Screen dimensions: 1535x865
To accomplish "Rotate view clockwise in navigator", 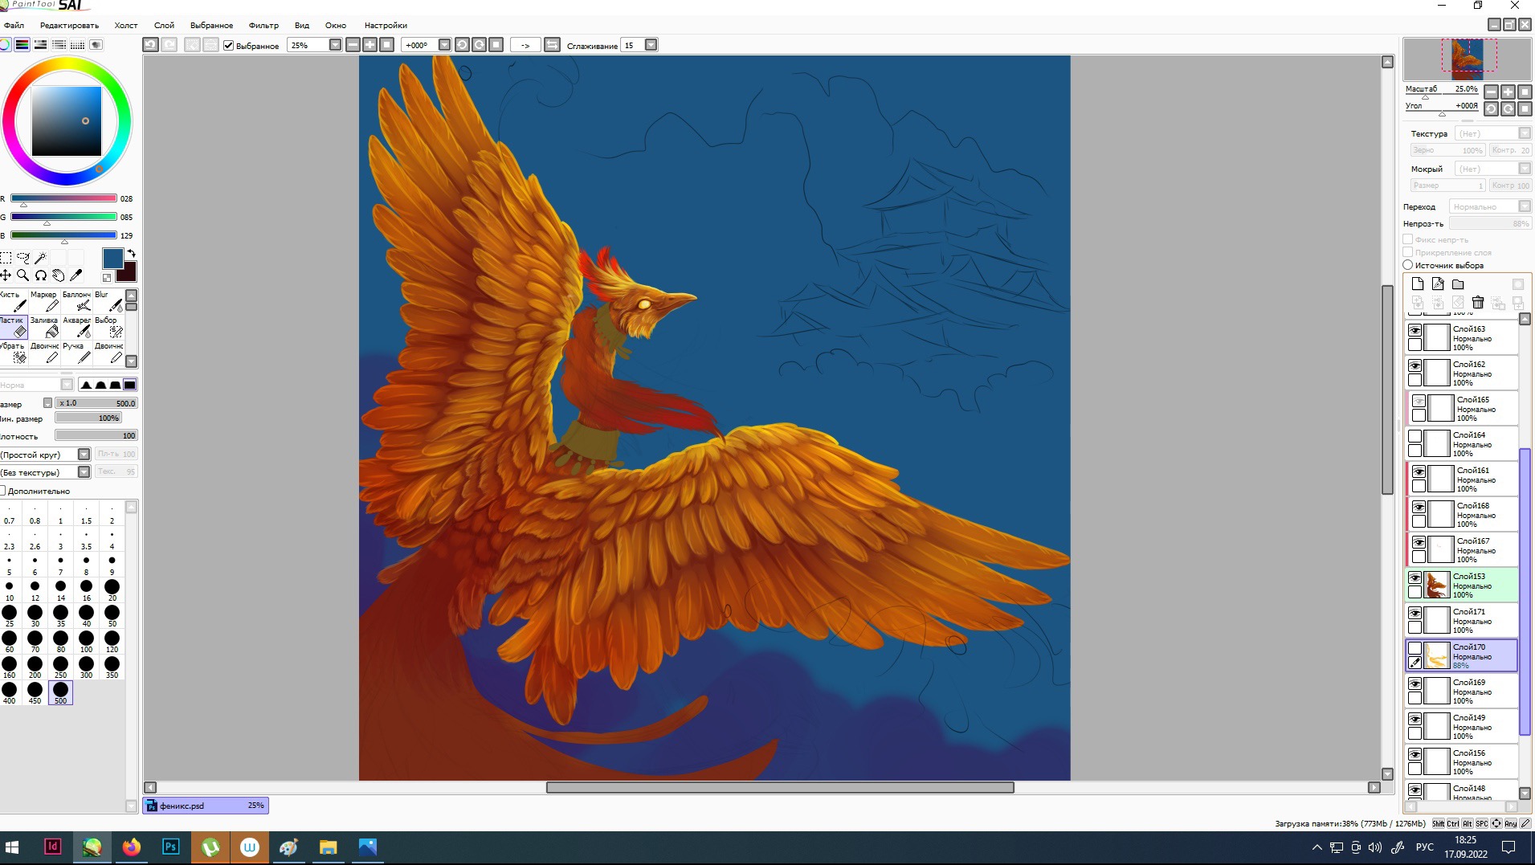I will (x=1508, y=108).
